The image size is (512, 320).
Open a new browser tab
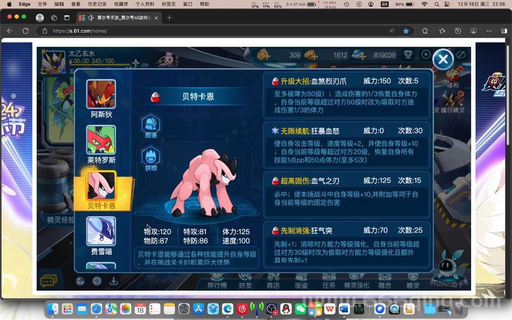pos(169,18)
